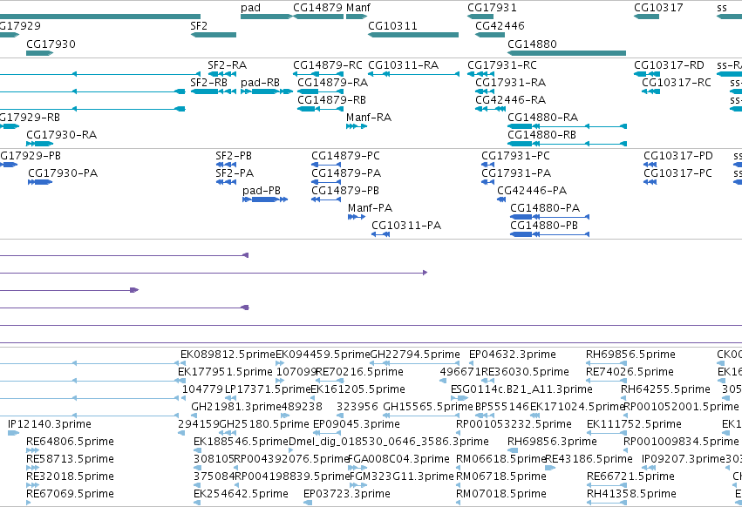Select the IP12140.3prime EST label
This screenshot has height=507, width=742.
[x=50, y=424]
